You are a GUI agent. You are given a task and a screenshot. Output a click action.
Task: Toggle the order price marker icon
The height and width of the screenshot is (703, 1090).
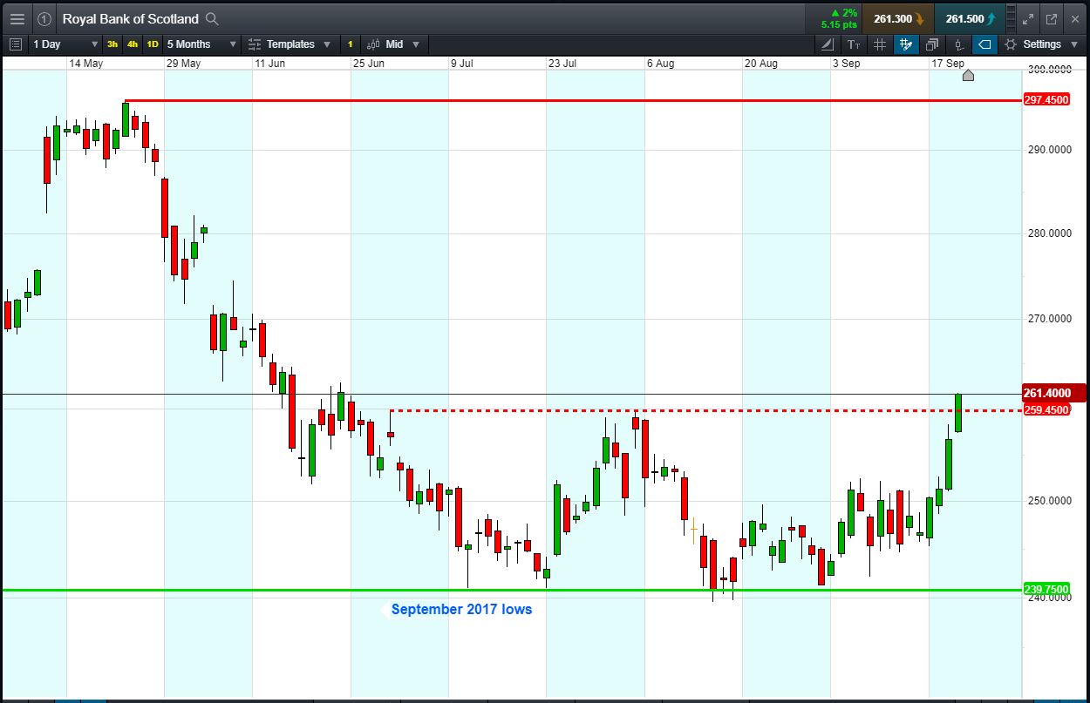pyautogui.click(x=958, y=44)
